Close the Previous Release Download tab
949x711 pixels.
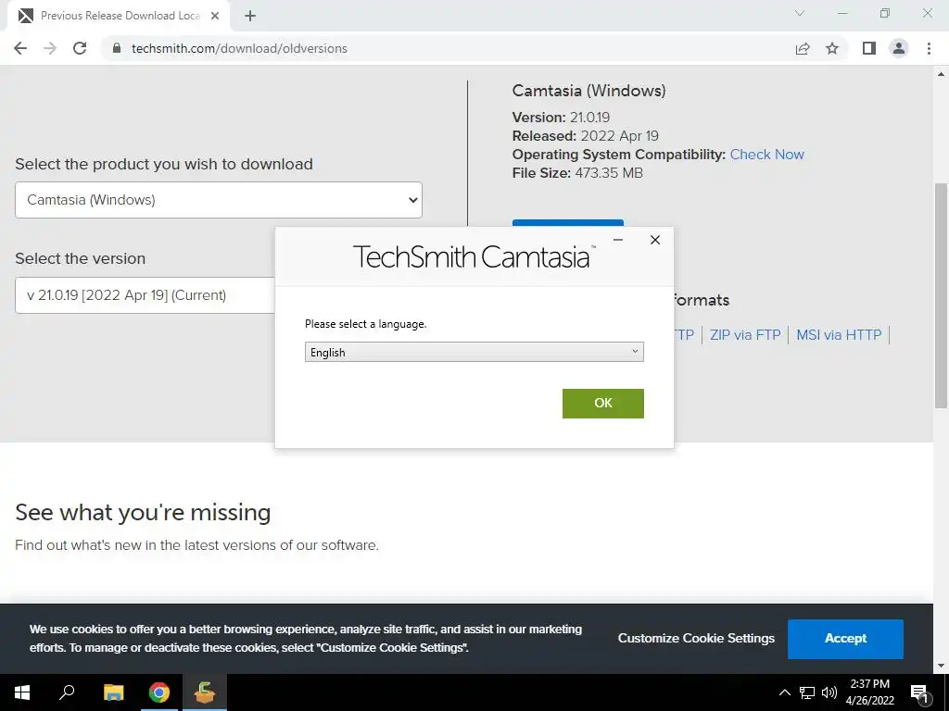[x=215, y=16]
